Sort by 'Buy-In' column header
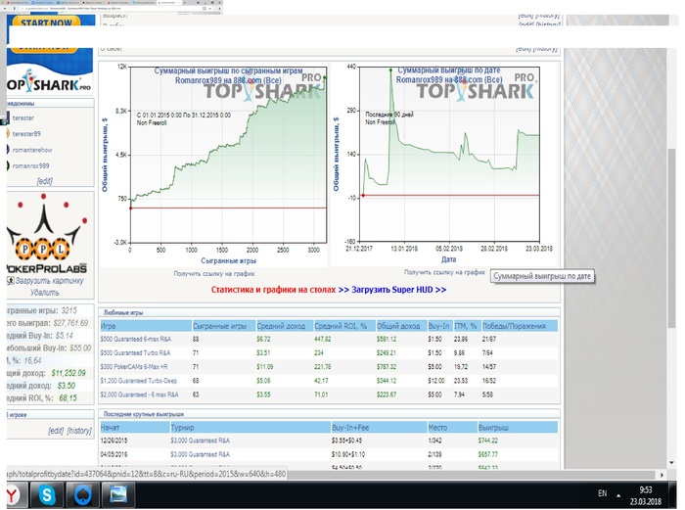This screenshot has width=685, height=510. pyautogui.click(x=438, y=326)
